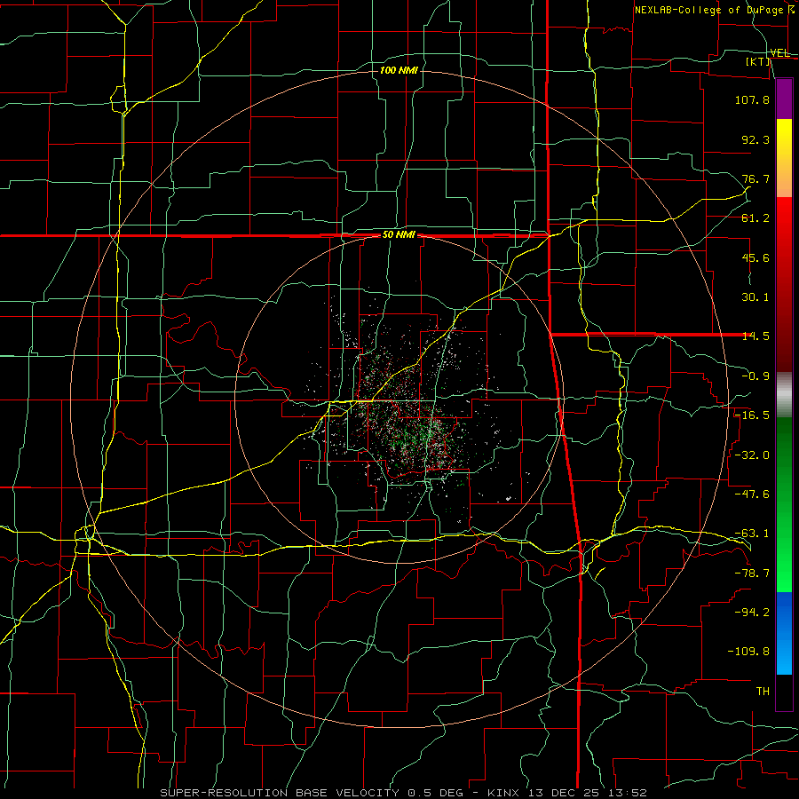This screenshot has height=799, width=799.
Task: Select the -0.9 scale value
Action: click(755, 376)
